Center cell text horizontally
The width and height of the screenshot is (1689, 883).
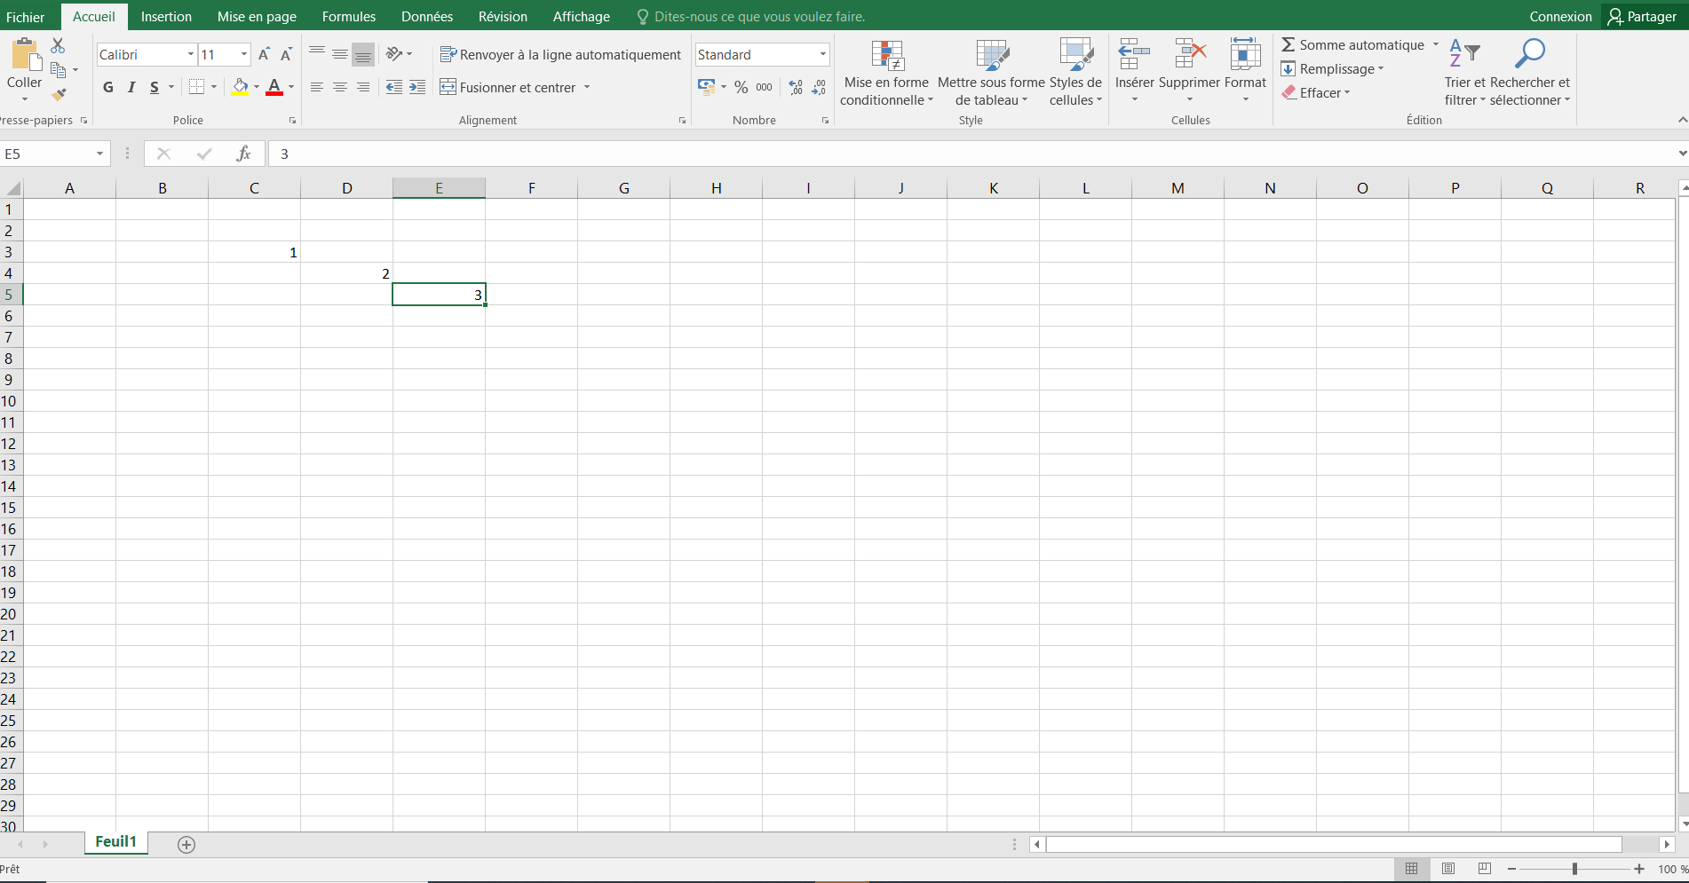(x=340, y=87)
